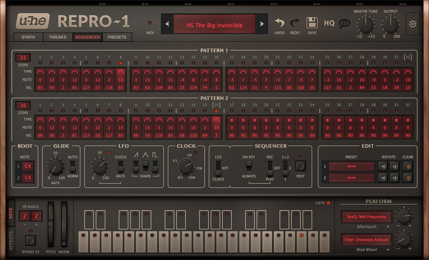429x260 pixels.
Task: Go to previous preset arrow
Action: click(x=167, y=24)
